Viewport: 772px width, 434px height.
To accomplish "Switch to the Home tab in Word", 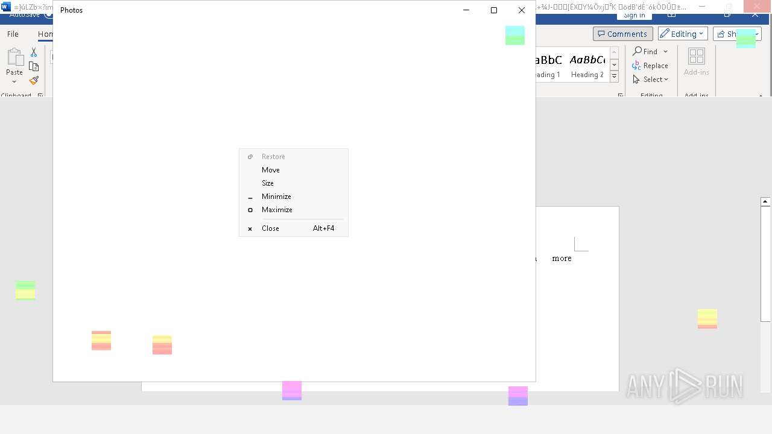I will point(45,34).
